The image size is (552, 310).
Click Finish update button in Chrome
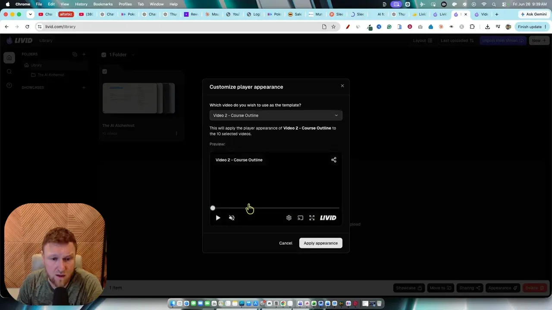[x=532, y=27]
